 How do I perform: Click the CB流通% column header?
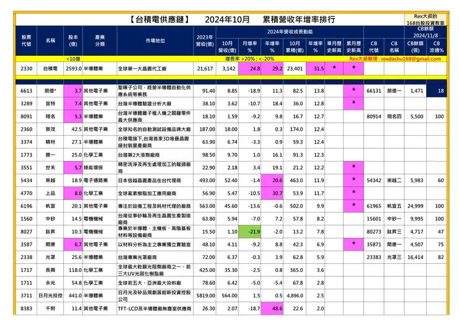437,47
